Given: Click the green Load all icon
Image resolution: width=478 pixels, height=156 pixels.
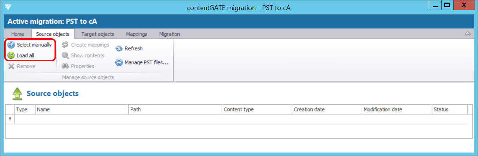Looking at the screenshot, I should [x=11, y=56].
